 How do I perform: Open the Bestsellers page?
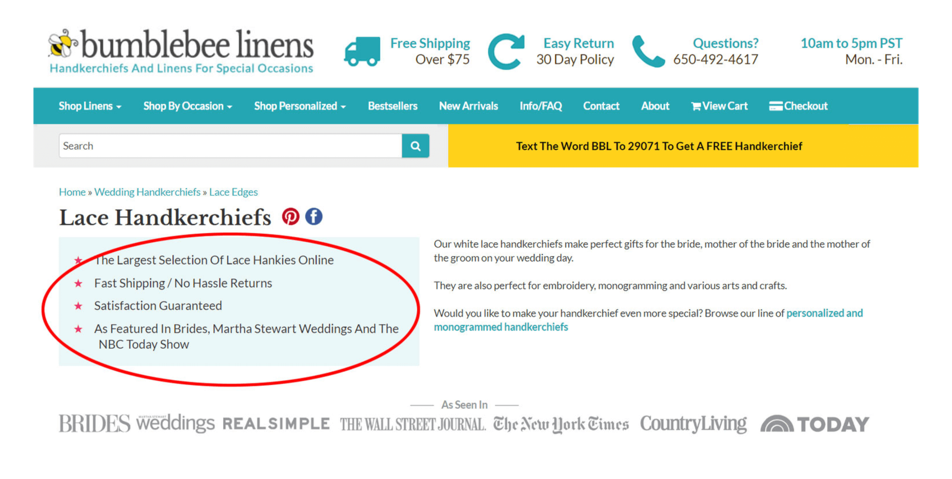coord(392,106)
